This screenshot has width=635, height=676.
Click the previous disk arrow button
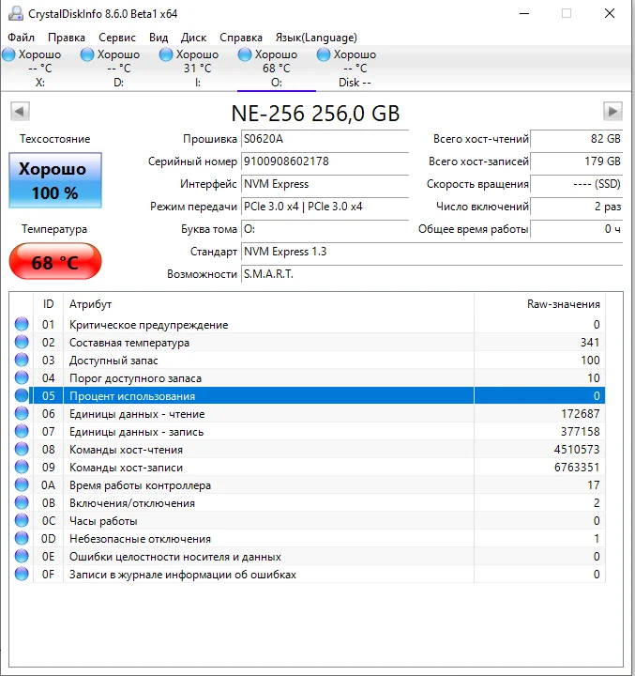[20, 111]
